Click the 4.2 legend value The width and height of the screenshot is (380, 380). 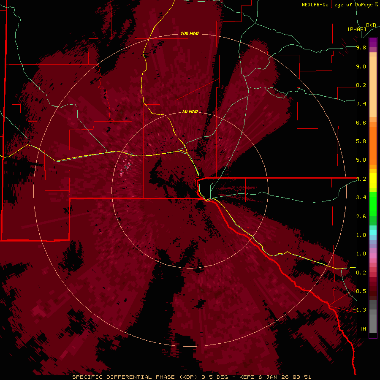361,179
